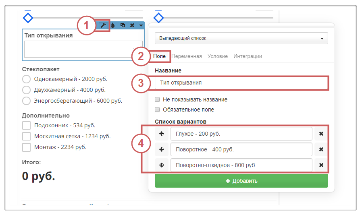362x215 pixels.
Task: Remove the 'Глухое - 200 руб.' option
Action: 321,134
